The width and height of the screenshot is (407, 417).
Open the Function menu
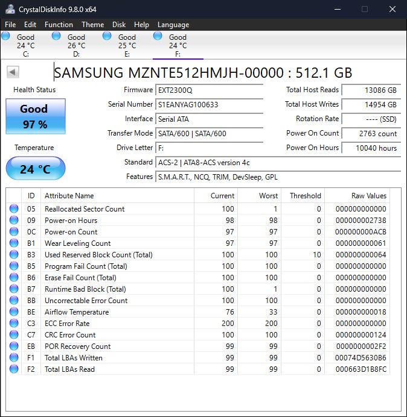click(59, 25)
